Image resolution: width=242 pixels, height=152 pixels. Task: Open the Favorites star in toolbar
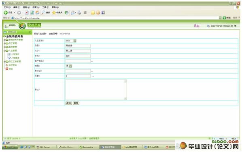tap(54, 12)
